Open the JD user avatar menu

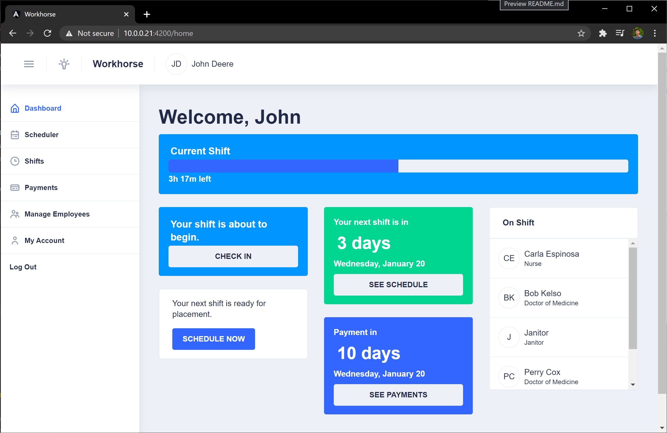click(176, 64)
